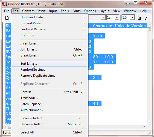Minimize the BabelPad window
This screenshot has height=137, width=154.
click(128, 3)
